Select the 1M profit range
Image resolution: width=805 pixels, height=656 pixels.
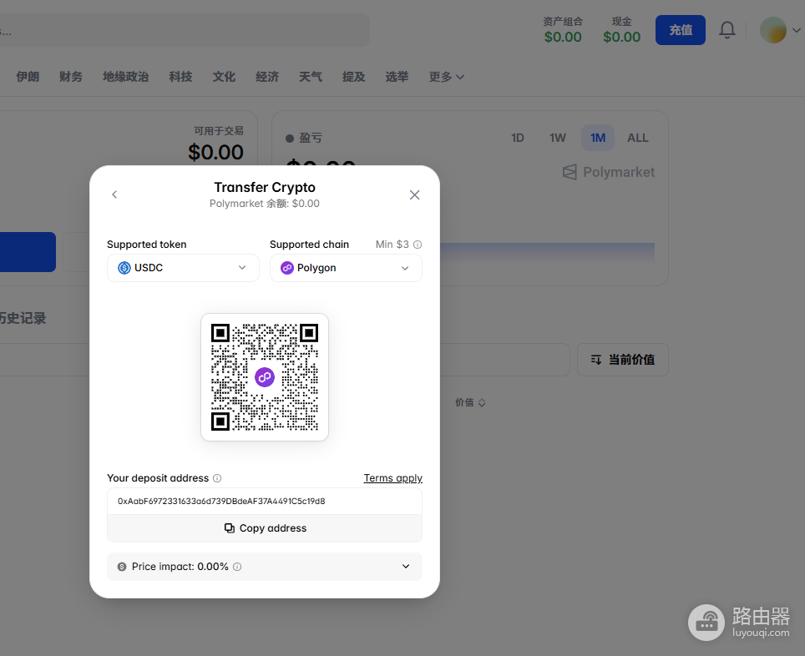click(598, 138)
